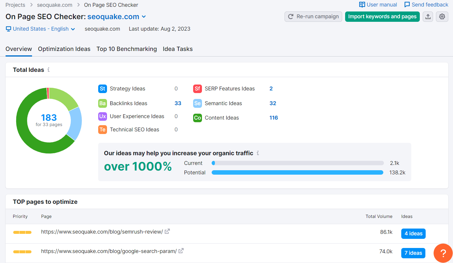This screenshot has height=263, width=453.
Task: Click the Priority column header
Action: pos(20,216)
